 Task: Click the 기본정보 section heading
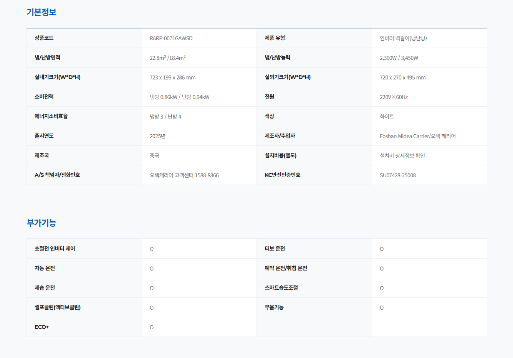(41, 12)
